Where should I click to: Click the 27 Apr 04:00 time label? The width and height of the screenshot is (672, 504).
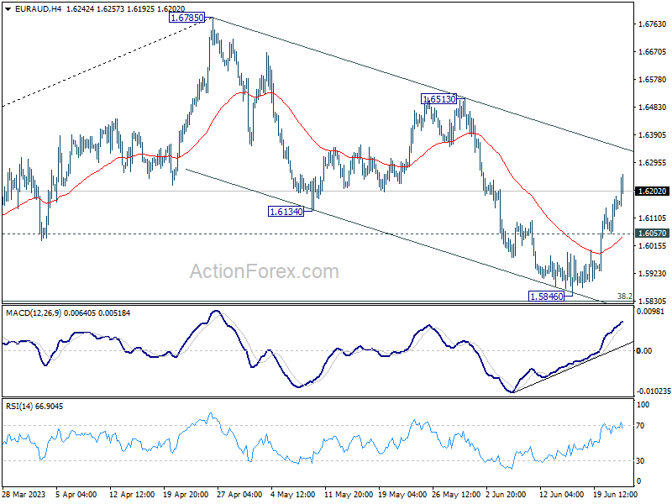[239, 494]
